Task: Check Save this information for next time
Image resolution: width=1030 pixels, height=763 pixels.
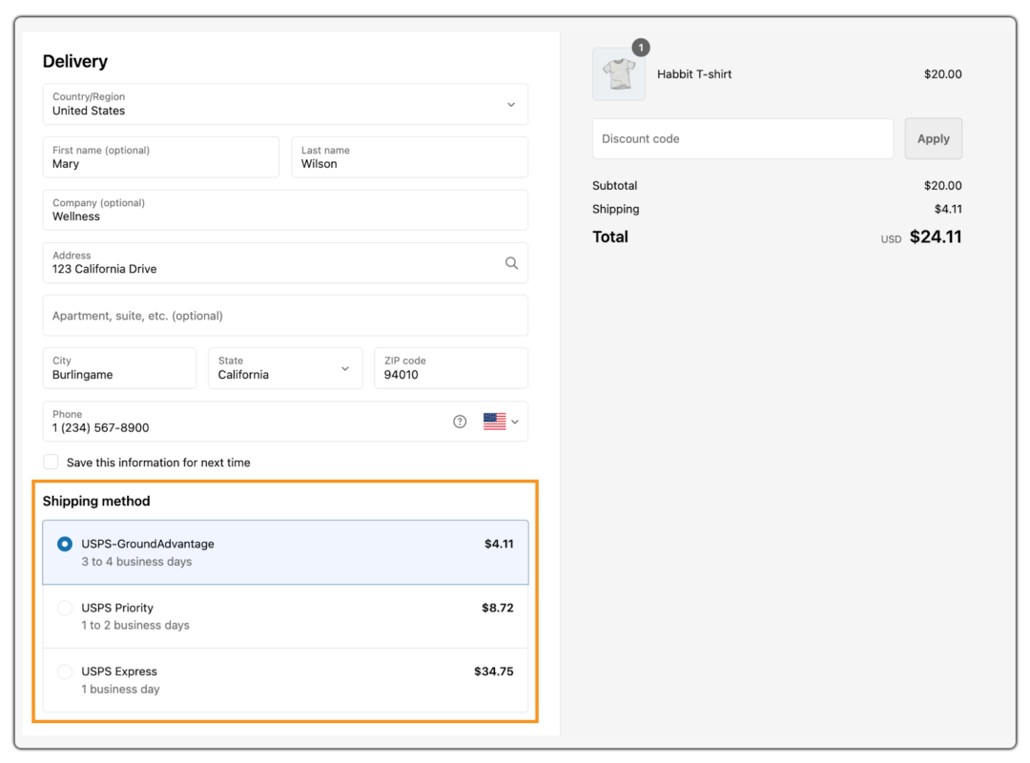Action: point(51,462)
